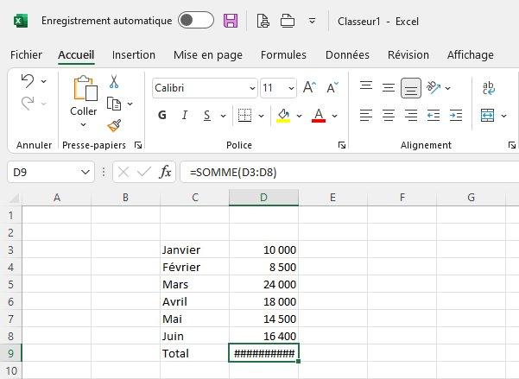This screenshot has width=519, height=379.
Task: Click the Decrease Indent icon
Action: 434,115
